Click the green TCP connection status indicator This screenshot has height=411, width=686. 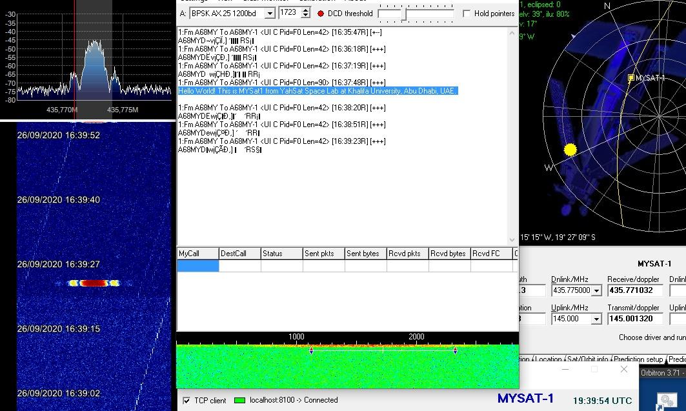[239, 400]
